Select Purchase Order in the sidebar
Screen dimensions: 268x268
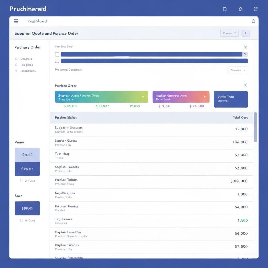click(x=27, y=47)
